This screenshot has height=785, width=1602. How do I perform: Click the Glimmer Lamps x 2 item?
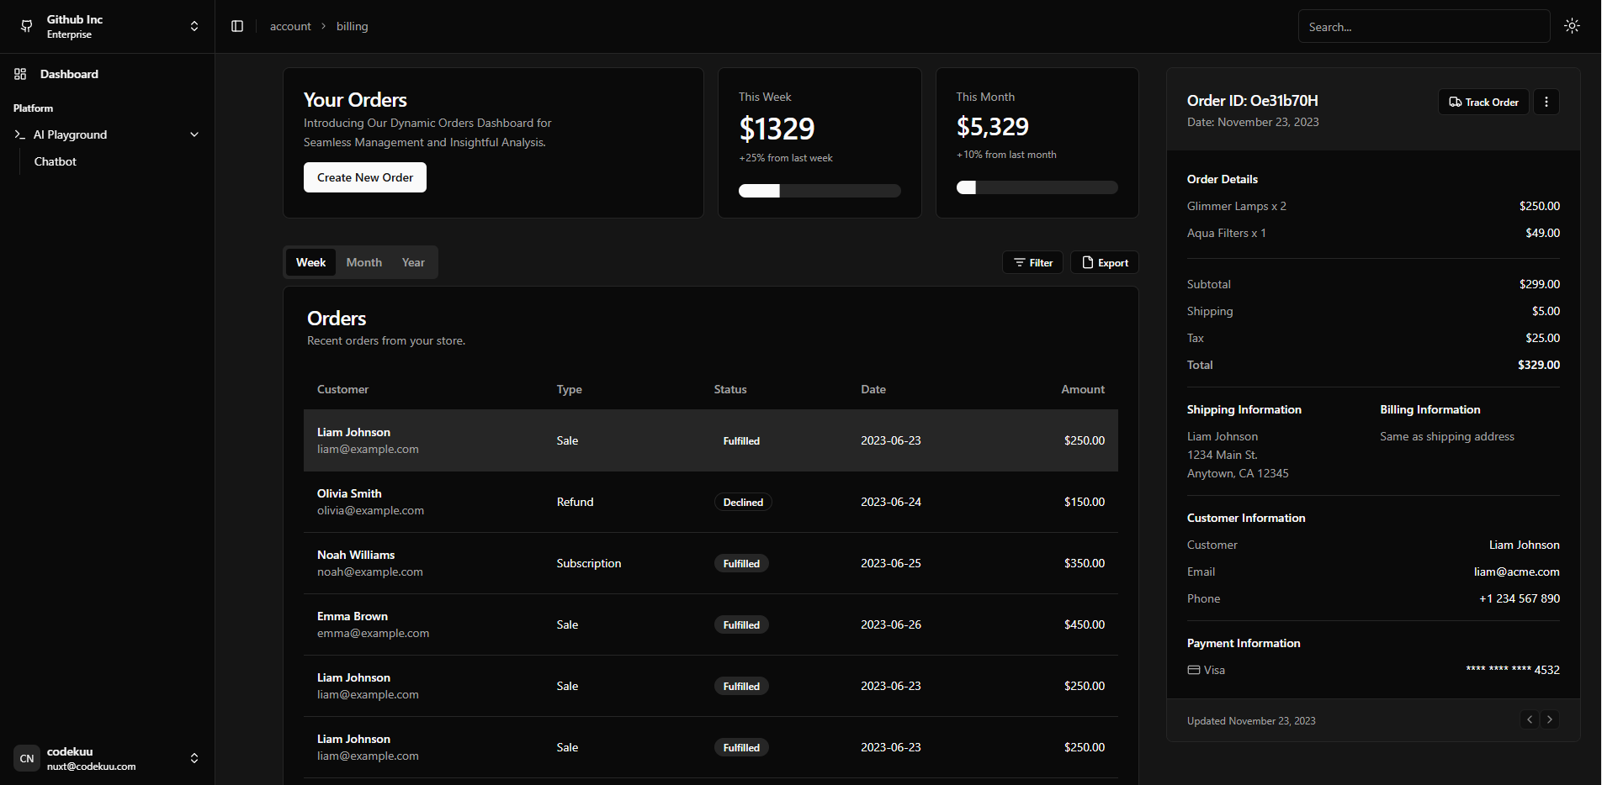(1236, 206)
